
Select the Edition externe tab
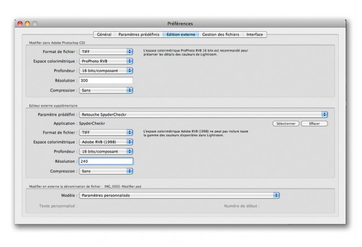click(181, 34)
